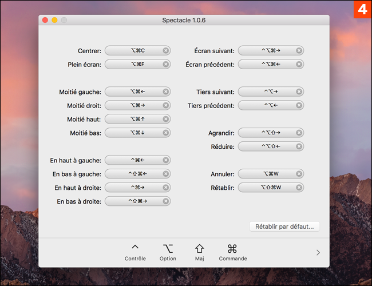The width and height of the screenshot is (372, 286).
Task: Click the Commande key symbol
Action: pos(232,248)
